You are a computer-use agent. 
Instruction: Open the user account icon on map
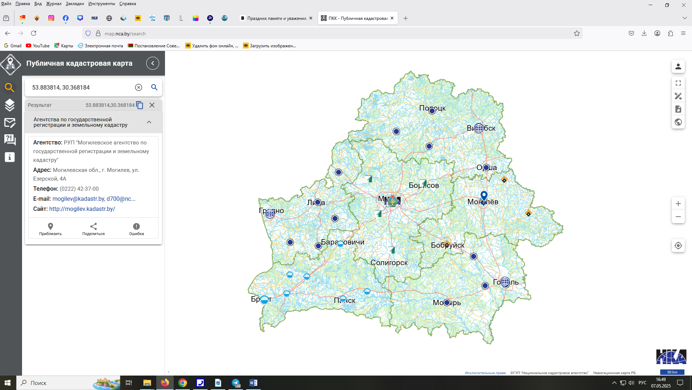pyautogui.click(x=678, y=66)
